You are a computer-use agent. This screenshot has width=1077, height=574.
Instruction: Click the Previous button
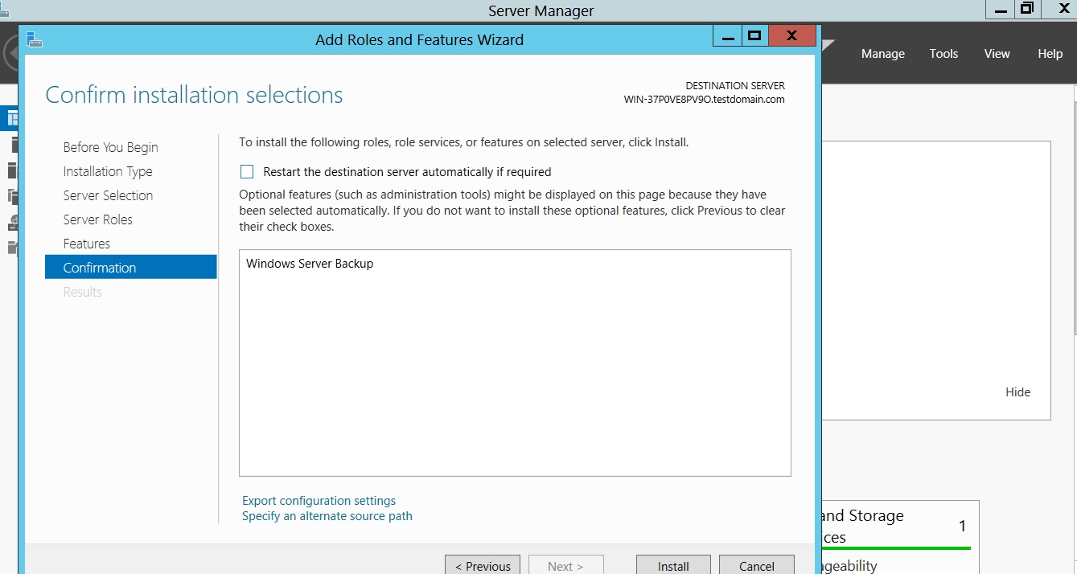[483, 565]
